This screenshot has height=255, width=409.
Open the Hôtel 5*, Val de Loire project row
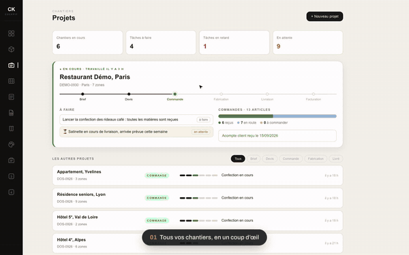point(198,220)
